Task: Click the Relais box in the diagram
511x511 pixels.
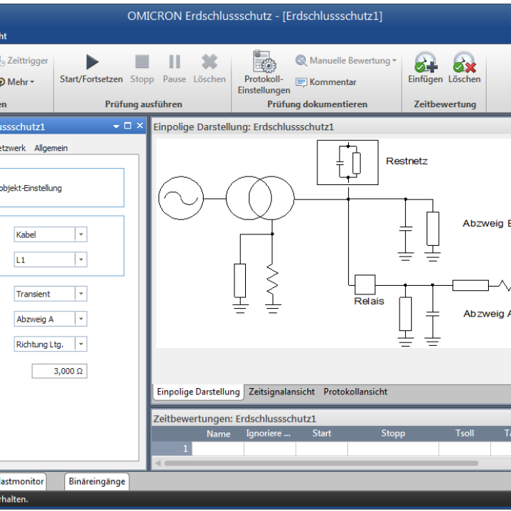Action: pos(364,285)
